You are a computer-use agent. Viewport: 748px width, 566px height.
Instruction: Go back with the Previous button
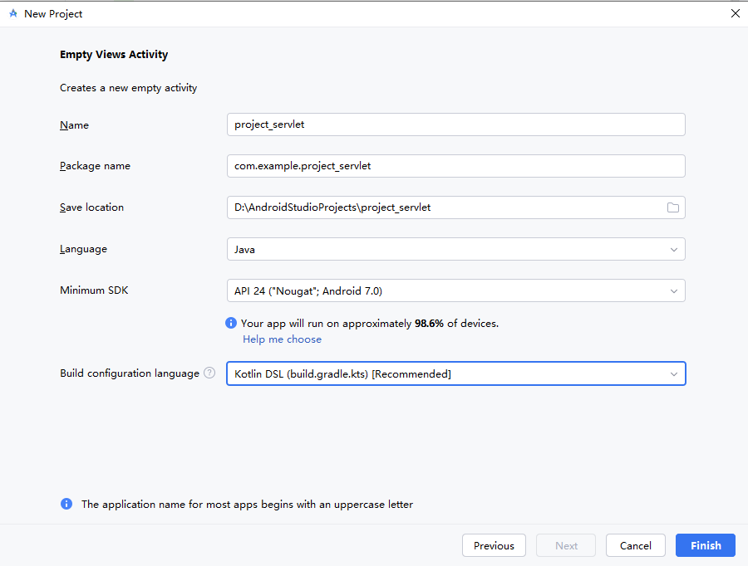click(494, 545)
